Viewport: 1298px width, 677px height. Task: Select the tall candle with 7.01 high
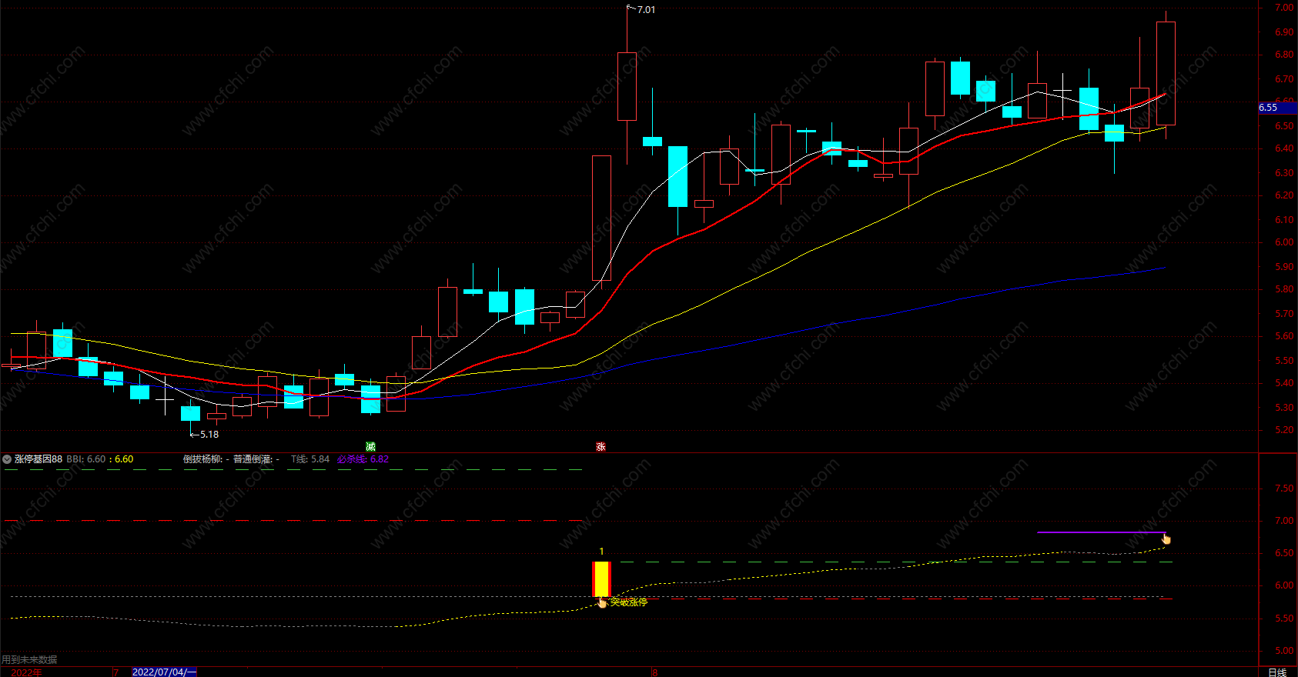pyautogui.click(x=627, y=85)
